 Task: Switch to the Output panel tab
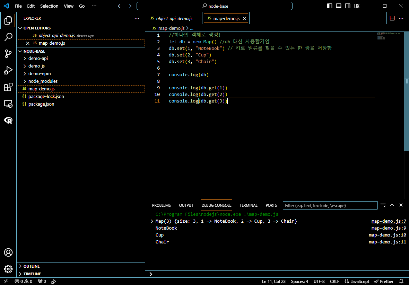coord(186,205)
